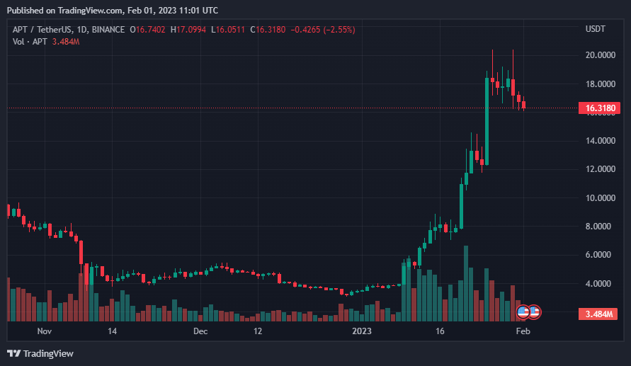Click the 18.0000 price axis label
Image resolution: width=631 pixels, height=366 pixels.
[600, 84]
